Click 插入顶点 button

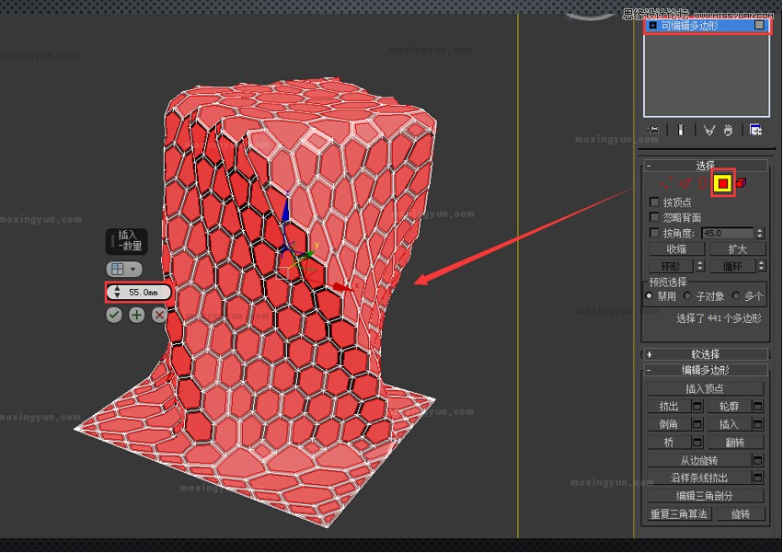(x=705, y=388)
